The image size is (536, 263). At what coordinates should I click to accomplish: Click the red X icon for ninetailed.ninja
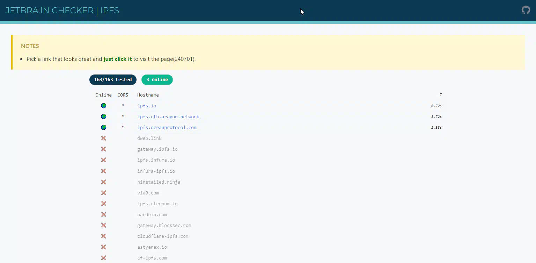click(104, 182)
